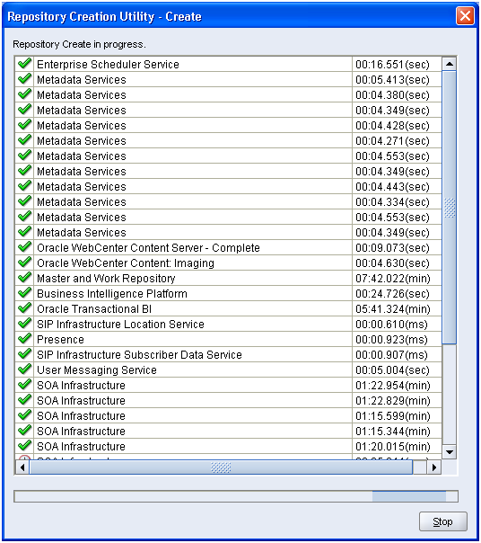Click the 00:04.630(sec) time value

[x=392, y=263]
